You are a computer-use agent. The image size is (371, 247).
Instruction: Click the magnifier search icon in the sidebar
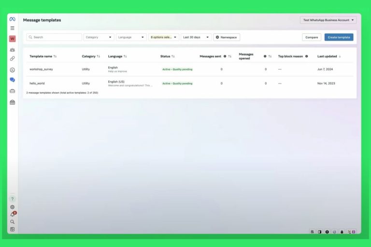pos(12,222)
